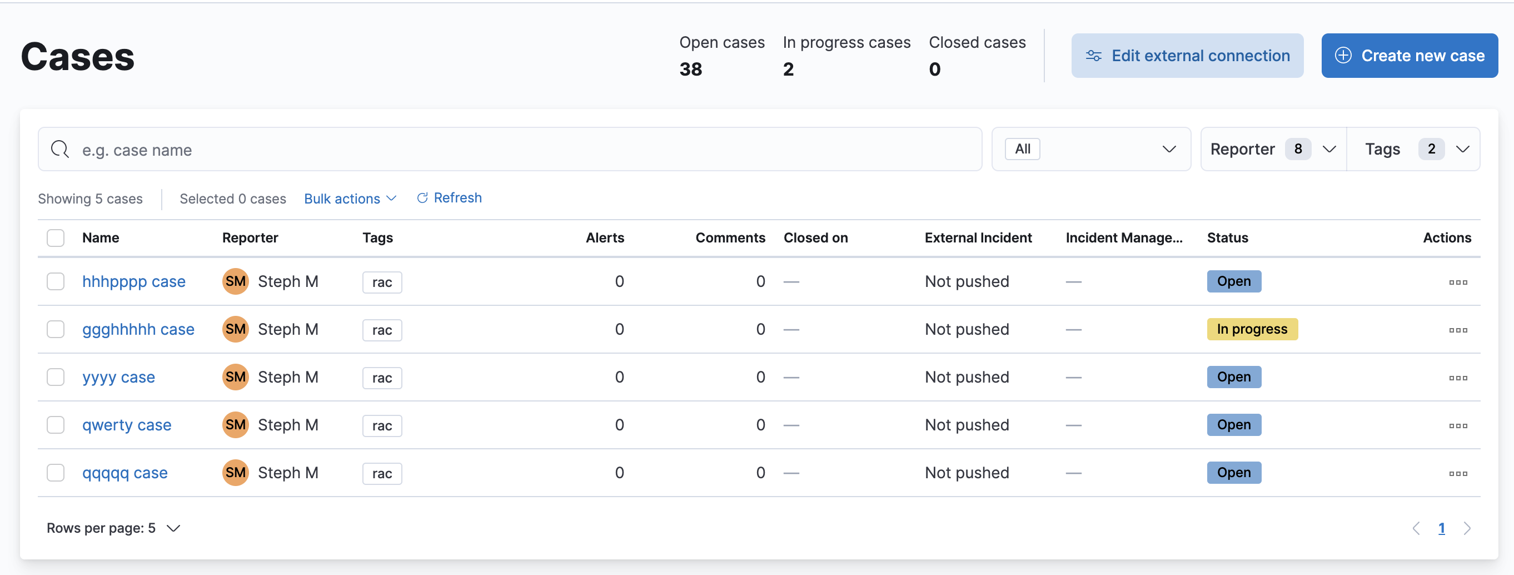
Task: Open the Bulk actions menu
Action: click(x=350, y=199)
